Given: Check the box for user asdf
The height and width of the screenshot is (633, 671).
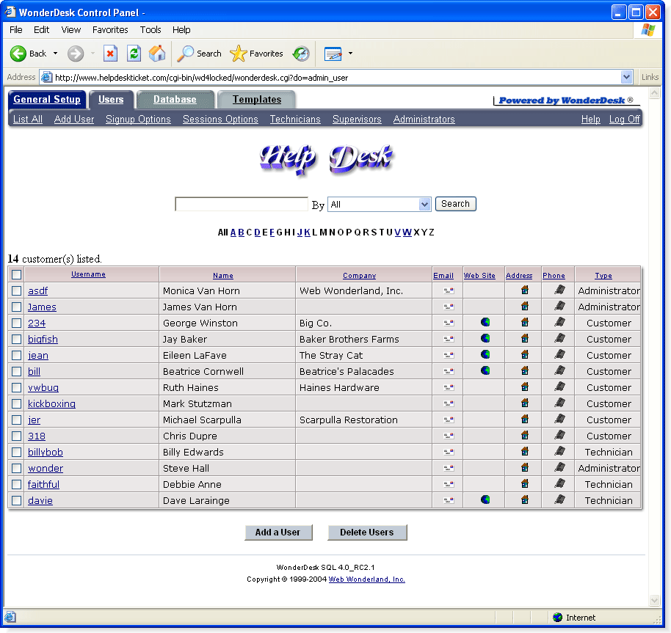Looking at the screenshot, I should [x=16, y=290].
